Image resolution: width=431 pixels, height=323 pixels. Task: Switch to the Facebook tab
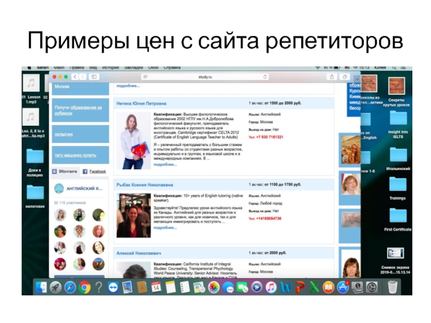pyautogui.click(x=95, y=171)
